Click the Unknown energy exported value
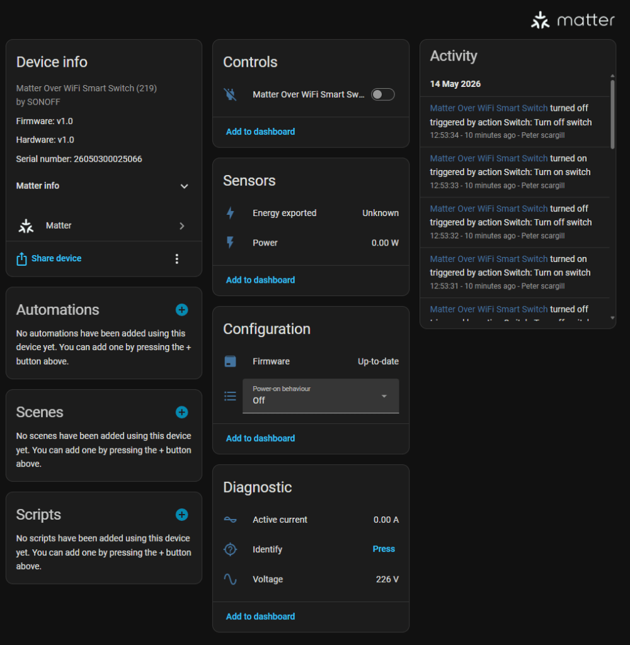 pyautogui.click(x=381, y=213)
